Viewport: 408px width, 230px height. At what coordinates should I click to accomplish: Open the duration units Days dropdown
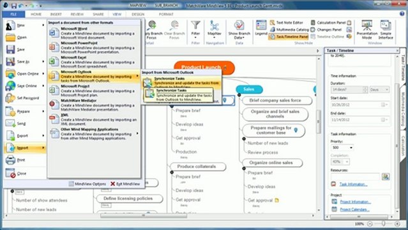(379, 89)
